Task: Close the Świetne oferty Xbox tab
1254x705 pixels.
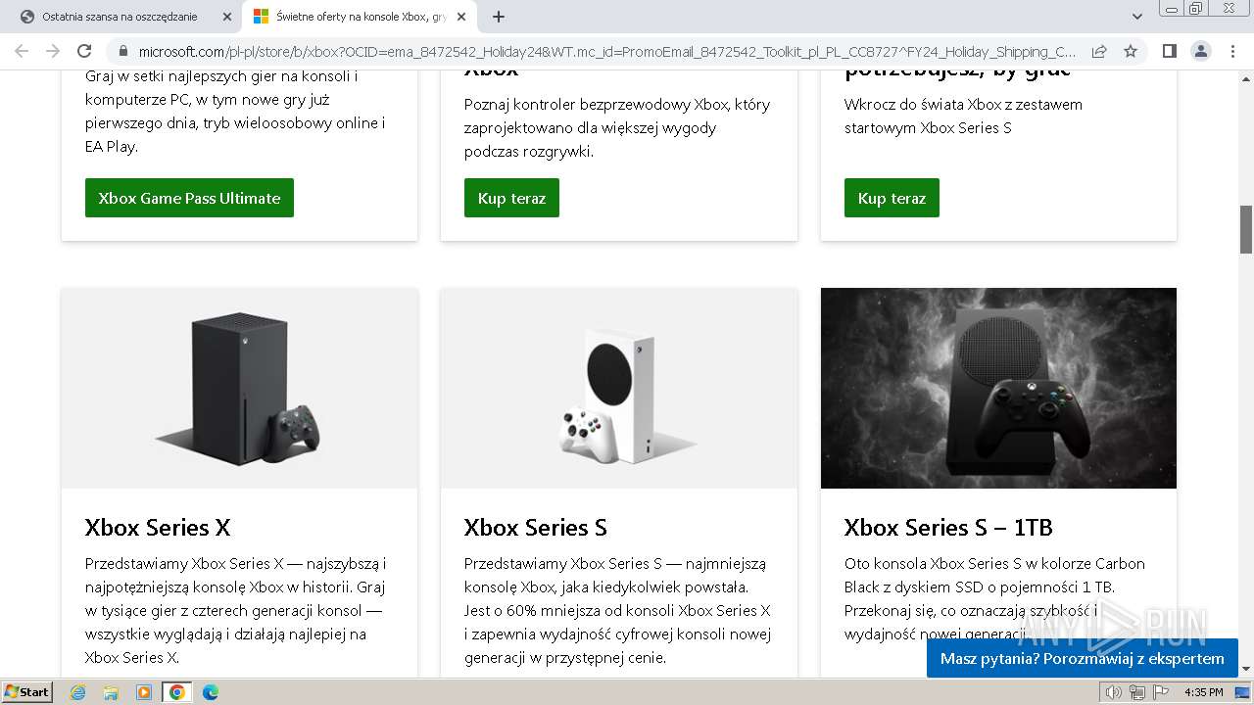Action: click(461, 17)
